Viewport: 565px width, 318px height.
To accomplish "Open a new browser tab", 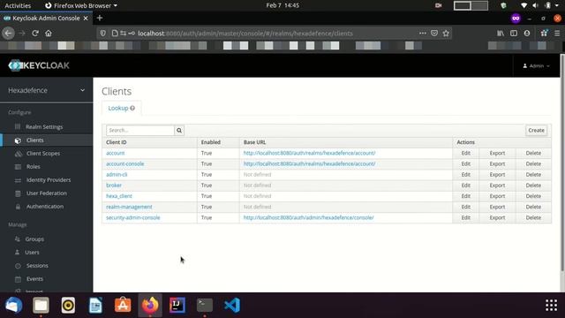I will [x=100, y=18].
